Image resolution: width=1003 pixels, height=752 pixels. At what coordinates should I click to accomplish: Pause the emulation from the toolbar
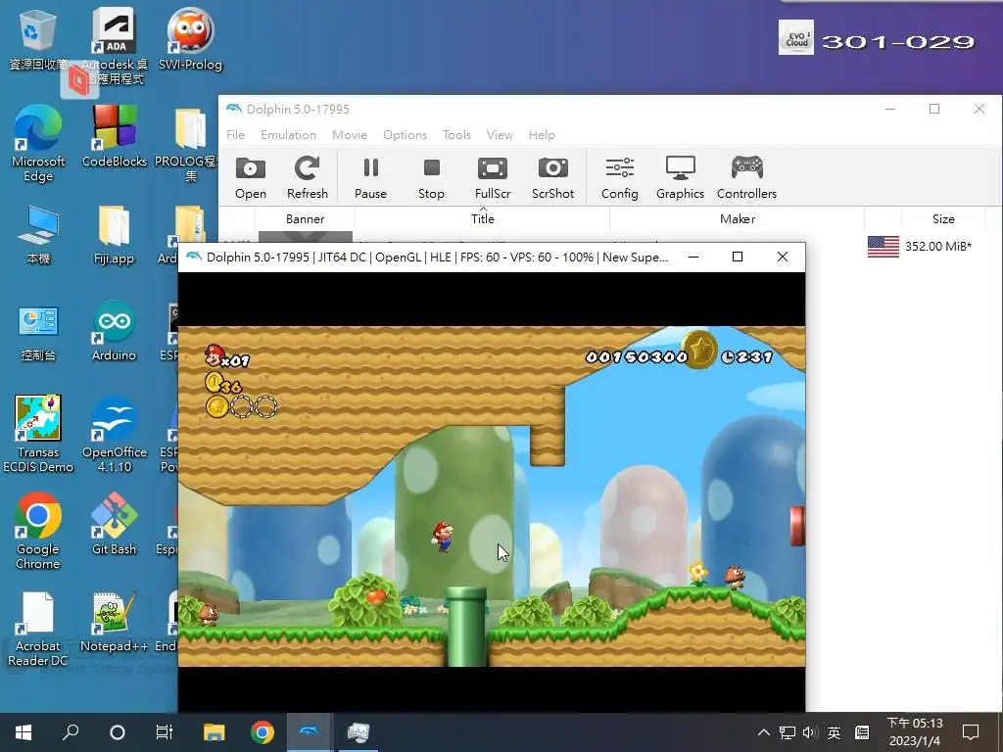click(x=370, y=178)
